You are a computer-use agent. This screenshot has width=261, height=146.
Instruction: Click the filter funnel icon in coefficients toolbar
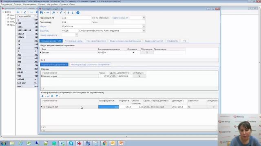tap(57, 96)
